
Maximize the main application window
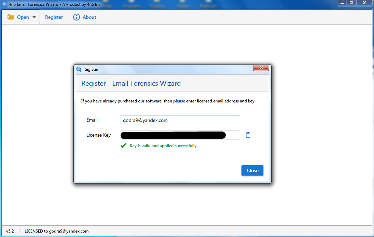point(351,3)
